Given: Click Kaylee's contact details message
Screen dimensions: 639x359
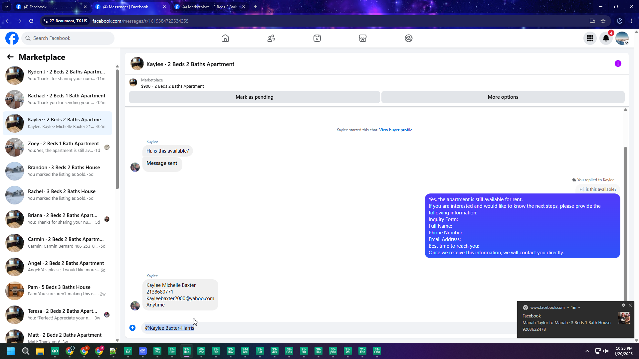Looking at the screenshot, I should click(180, 295).
